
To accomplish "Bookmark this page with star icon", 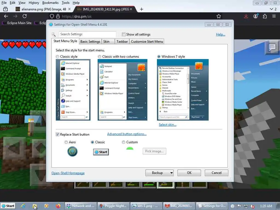I will pos(219,16).
